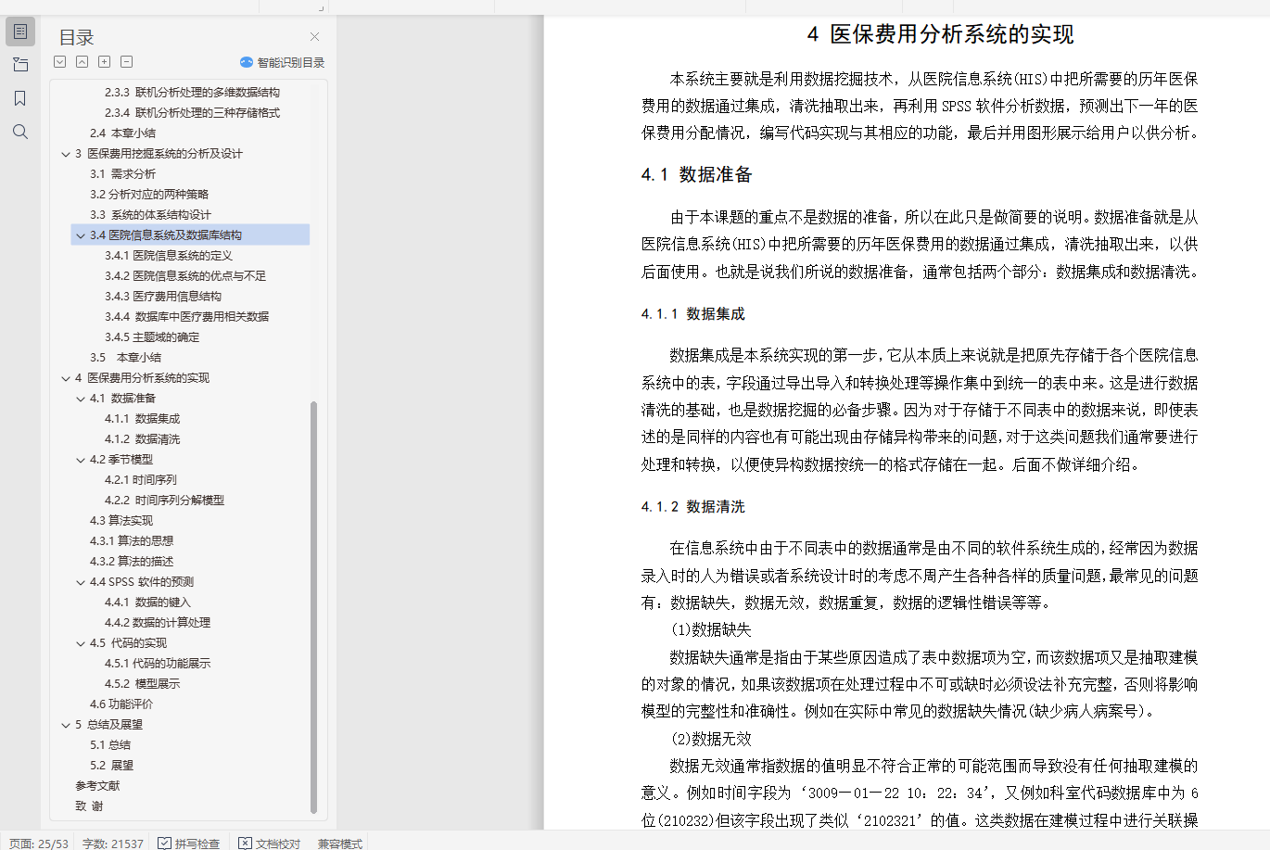Collapse section 4.2 季节模型 in outline
Screen dimensions: 1270x850
pyautogui.click(x=81, y=460)
